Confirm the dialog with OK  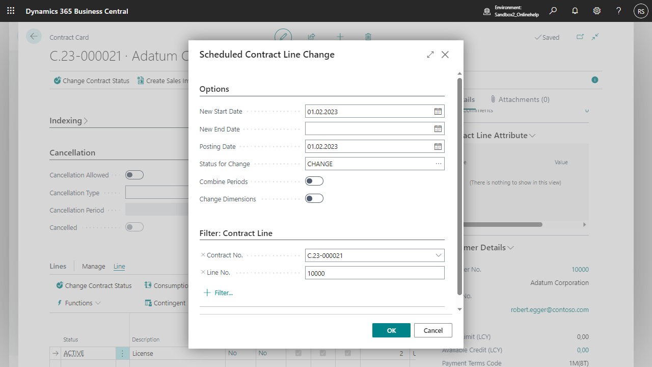391,330
